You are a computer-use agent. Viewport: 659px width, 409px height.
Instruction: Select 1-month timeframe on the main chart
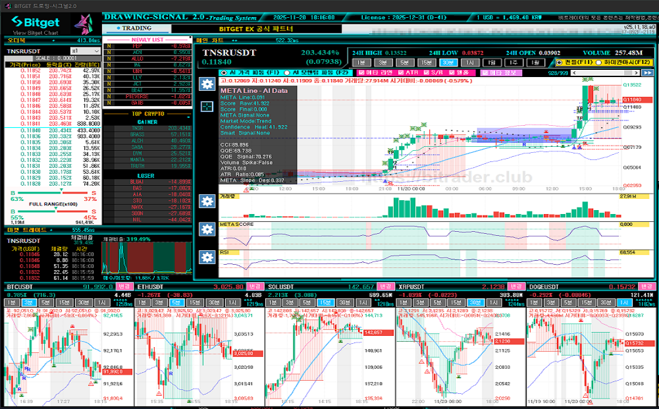pyautogui.click(x=535, y=63)
